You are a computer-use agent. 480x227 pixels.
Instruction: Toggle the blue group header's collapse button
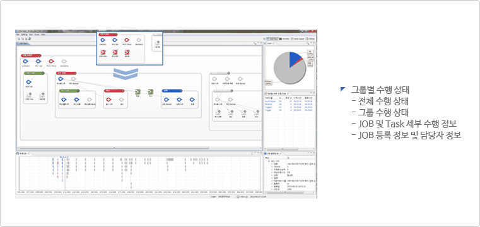pyautogui.click(x=181, y=91)
